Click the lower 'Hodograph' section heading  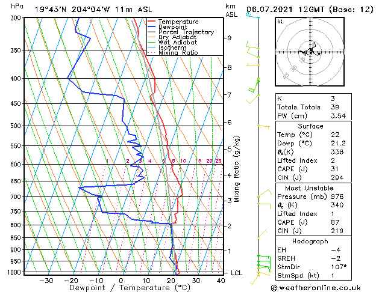310,241
